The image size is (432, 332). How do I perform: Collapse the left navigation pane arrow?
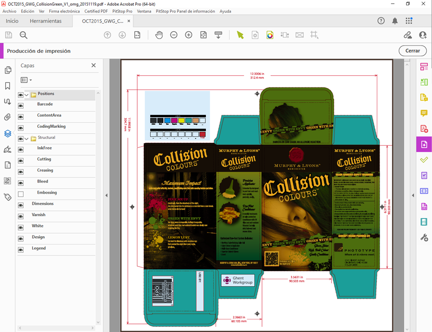pos(107,195)
